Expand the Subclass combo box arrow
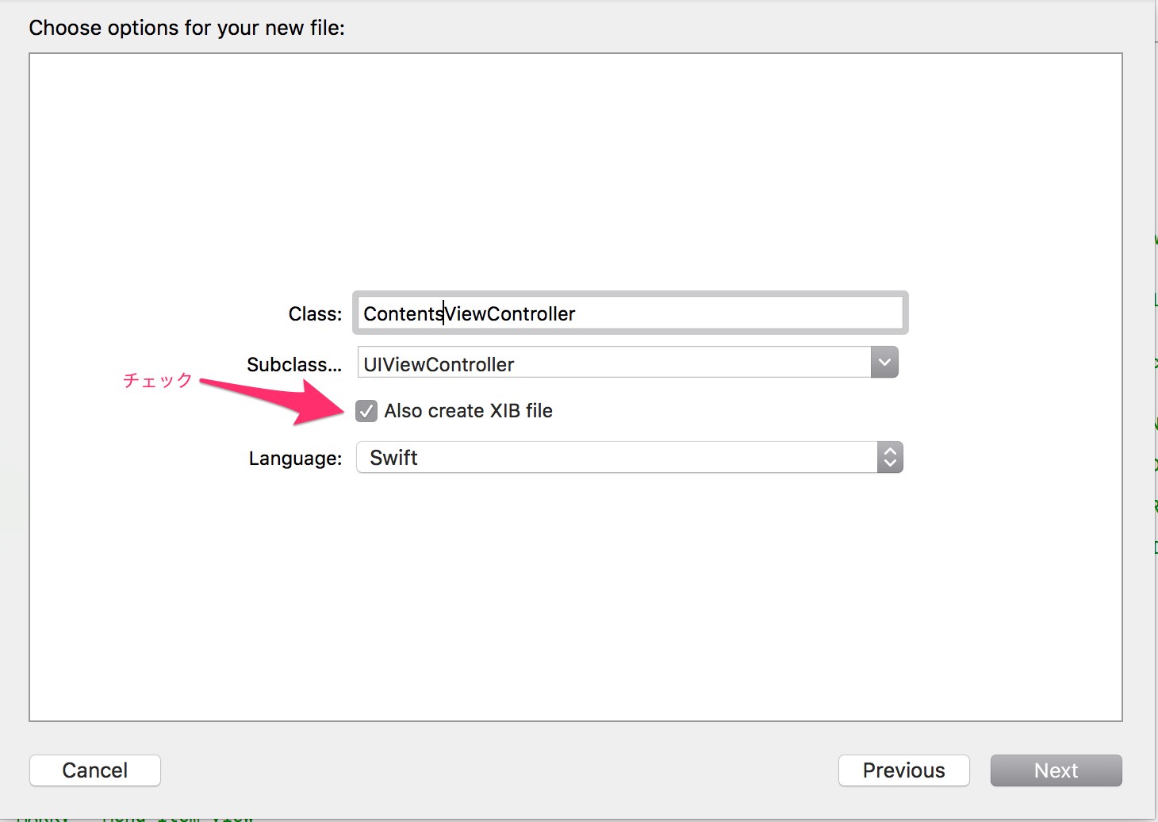 [x=884, y=363]
